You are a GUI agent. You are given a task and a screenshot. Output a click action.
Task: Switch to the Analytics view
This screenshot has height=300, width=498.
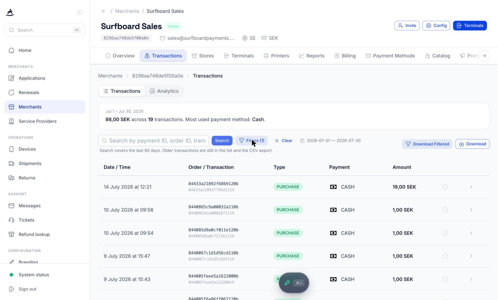164,91
